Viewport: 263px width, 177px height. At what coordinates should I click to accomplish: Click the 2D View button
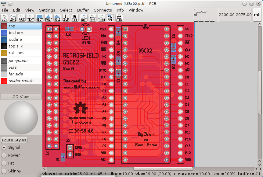click(x=21, y=97)
